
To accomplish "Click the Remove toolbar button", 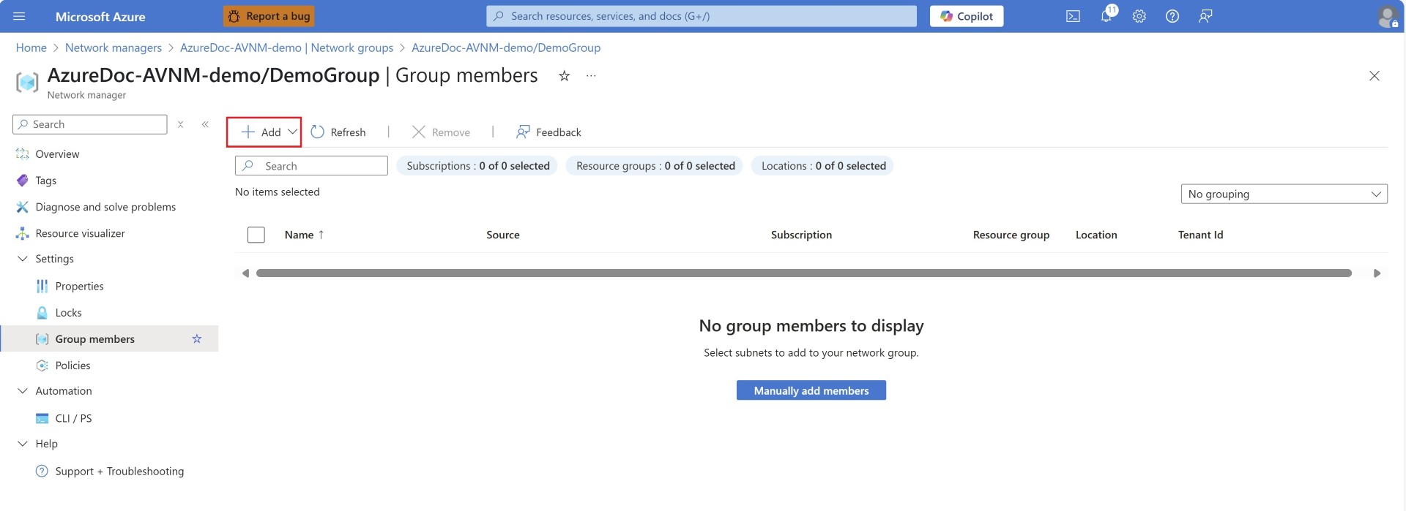I will 441,132.
